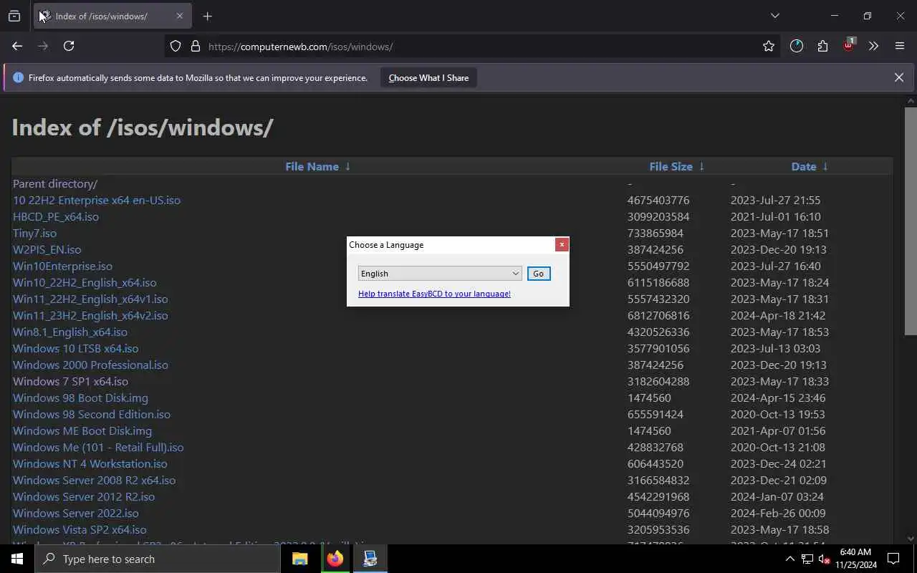Image resolution: width=917 pixels, height=573 pixels.
Task: Download Win11_22H2_English_x64v1.iso
Action: (x=90, y=299)
